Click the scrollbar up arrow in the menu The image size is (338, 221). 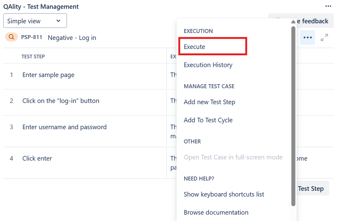tap(293, 22)
